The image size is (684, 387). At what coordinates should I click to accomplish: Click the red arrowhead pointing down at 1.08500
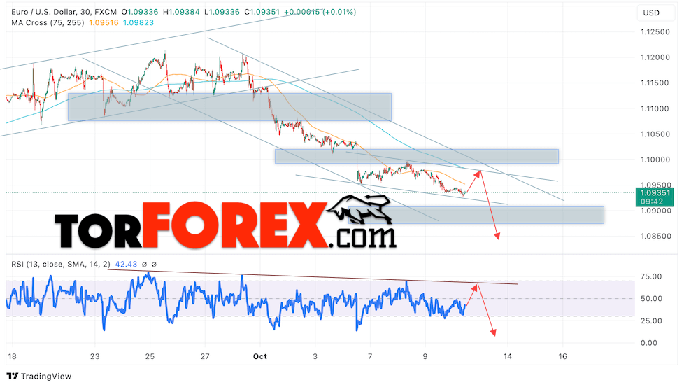pos(497,236)
